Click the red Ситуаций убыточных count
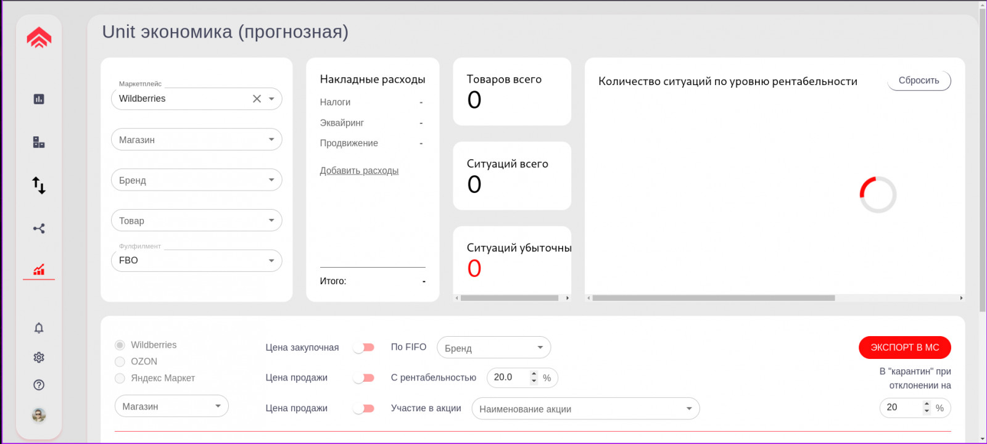Screen dimensions: 987x444 click(x=474, y=268)
